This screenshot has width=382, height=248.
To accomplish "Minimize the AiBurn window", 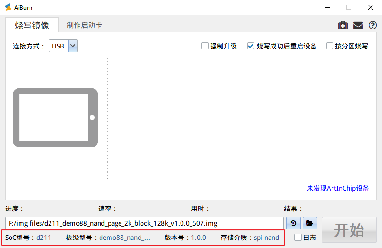I will [x=327, y=7].
